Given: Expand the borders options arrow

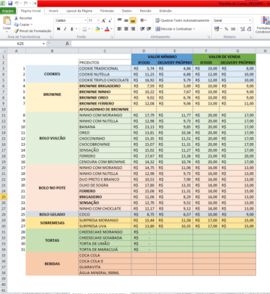Looking at the screenshot, I should (x=89, y=29).
